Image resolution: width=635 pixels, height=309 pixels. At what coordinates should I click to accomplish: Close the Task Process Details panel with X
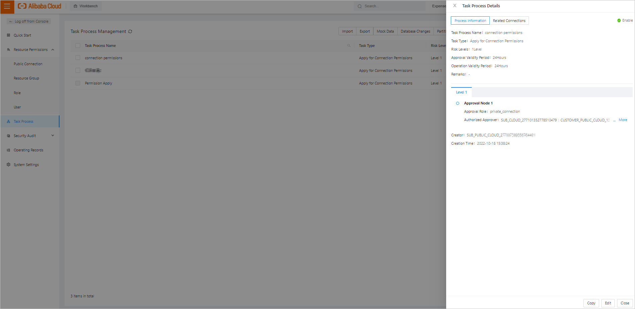[x=455, y=6]
